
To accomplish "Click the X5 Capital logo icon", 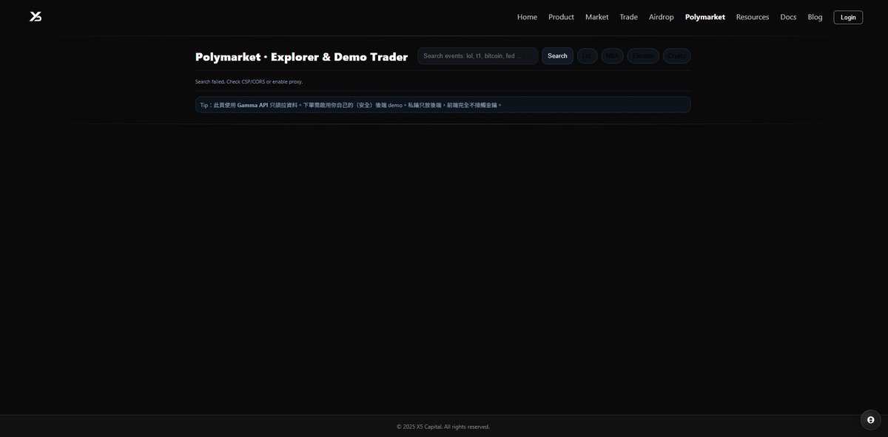I will 36,16.
